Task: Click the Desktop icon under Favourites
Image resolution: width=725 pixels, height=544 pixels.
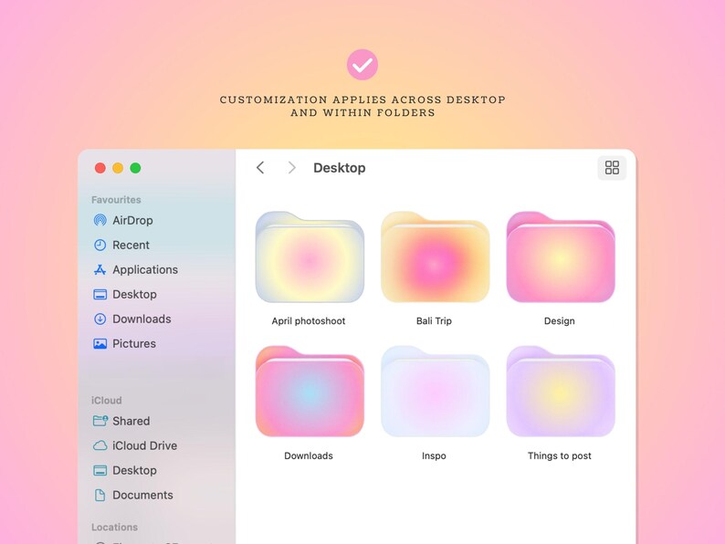Action: point(100,295)
